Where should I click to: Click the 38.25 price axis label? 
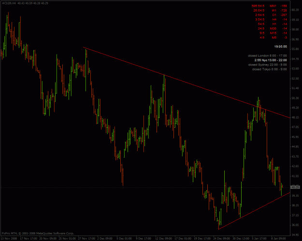click(295, 205)
